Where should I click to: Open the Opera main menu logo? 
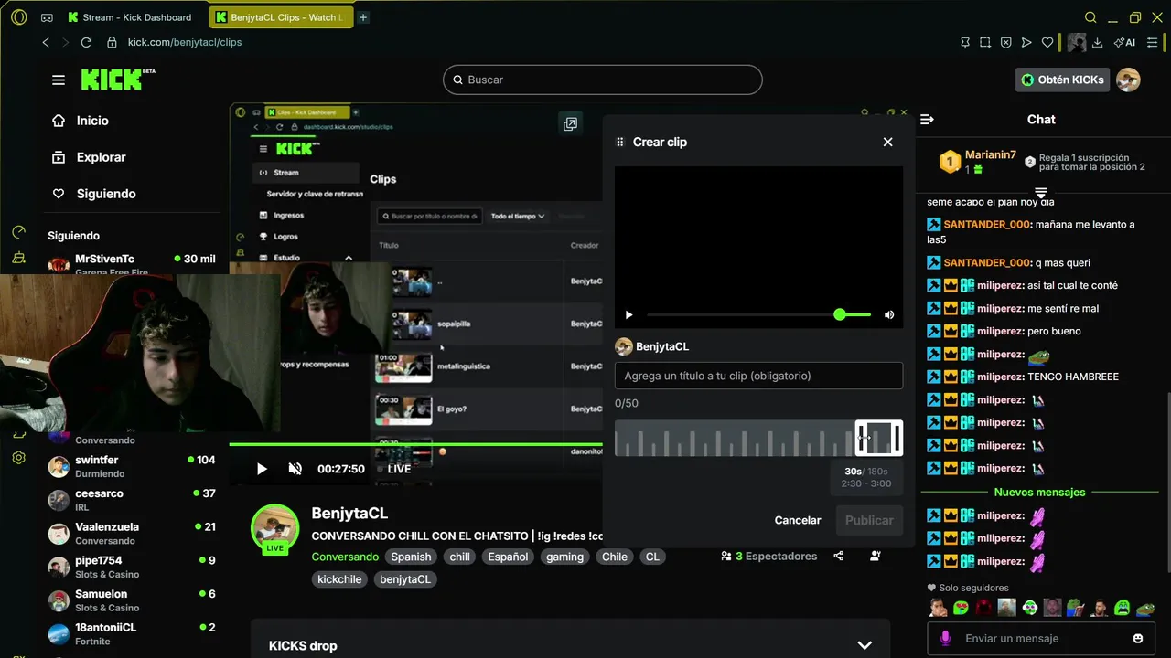(18, 17)
